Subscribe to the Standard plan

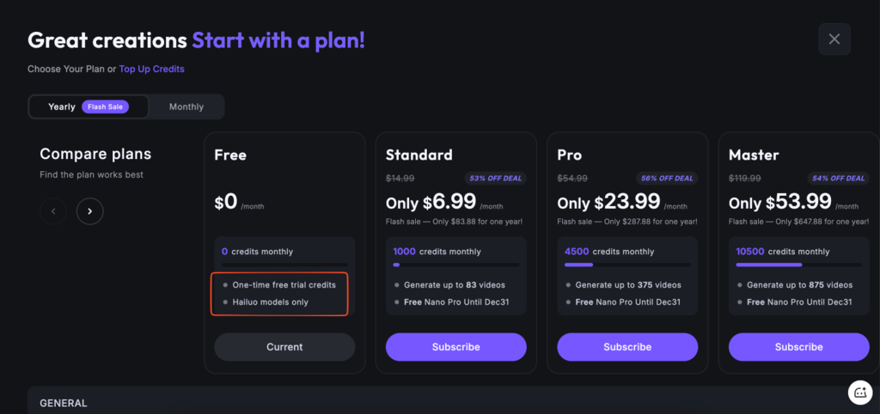pos(455,347)
